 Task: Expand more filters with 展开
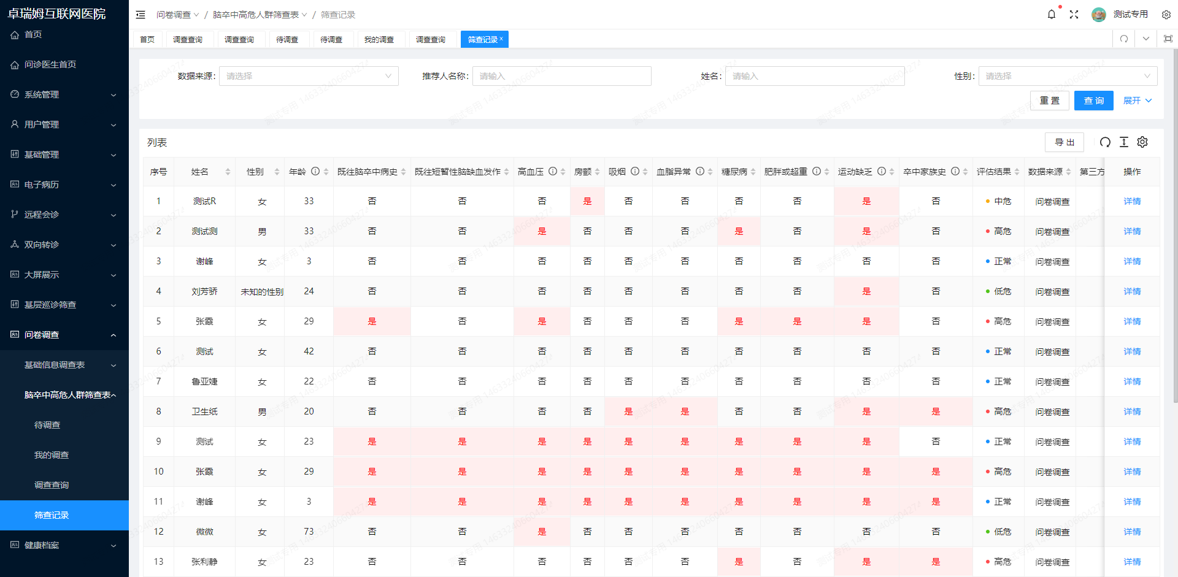point(1138,101)
